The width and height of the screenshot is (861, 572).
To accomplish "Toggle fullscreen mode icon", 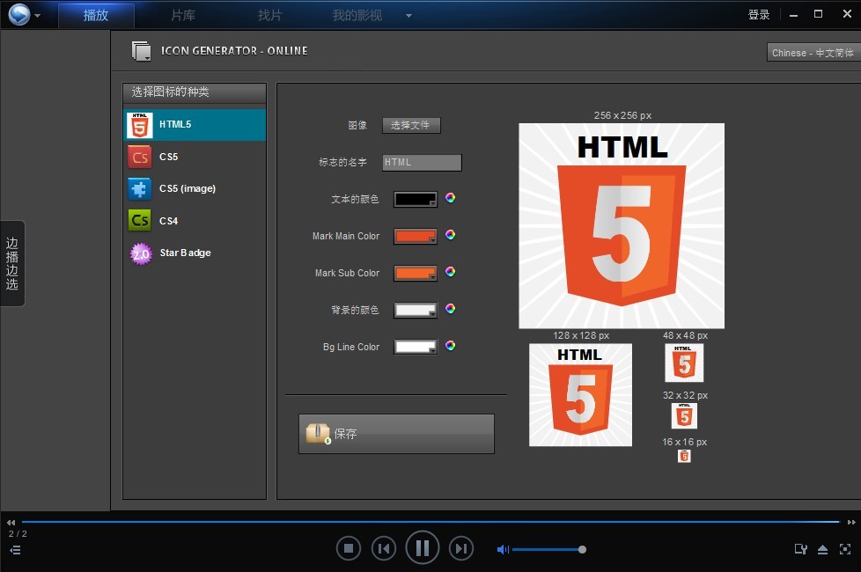I will coord(845,549).
